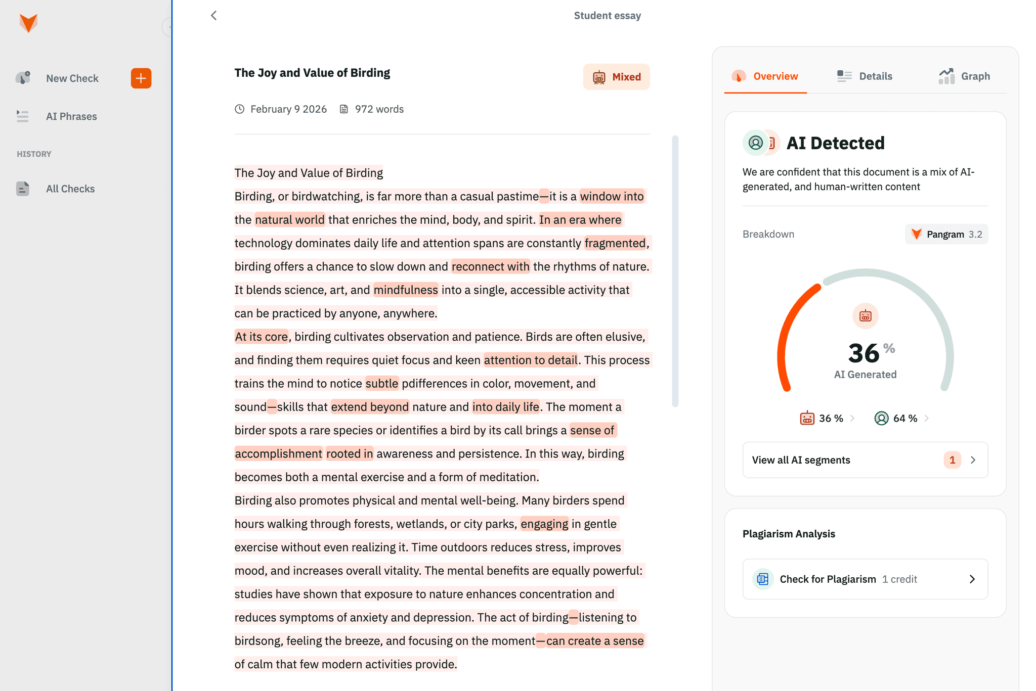Open the Pangram 3.2 version selector
Viewport: 1036px width, 691px height.
(x=946, y=234)
